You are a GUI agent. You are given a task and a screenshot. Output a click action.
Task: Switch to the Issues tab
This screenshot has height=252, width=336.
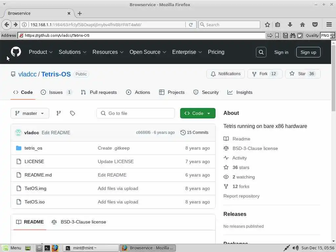pyautogui.click(x=56, y=92)
